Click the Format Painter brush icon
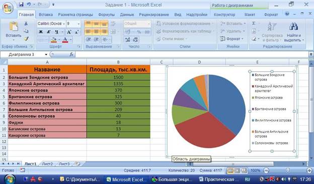Image resolution: width=314 pixels, height=184 pixels. click(26, 38)
